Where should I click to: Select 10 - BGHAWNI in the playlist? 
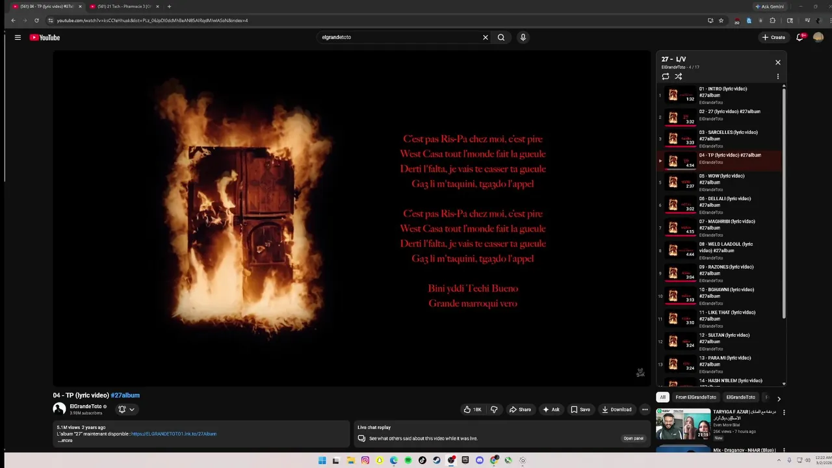click(720, 296)
